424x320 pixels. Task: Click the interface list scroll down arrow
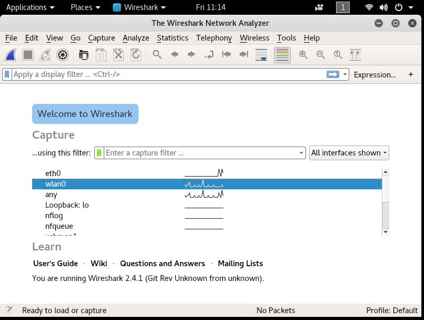(x=386, y=232)
